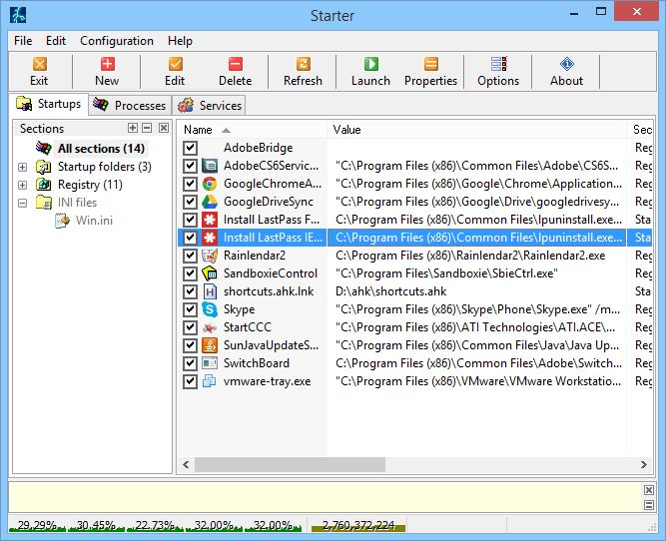Collapse the INI files tree node
The height and width of the screenshot is (541, 666).
tap(23, 203)
